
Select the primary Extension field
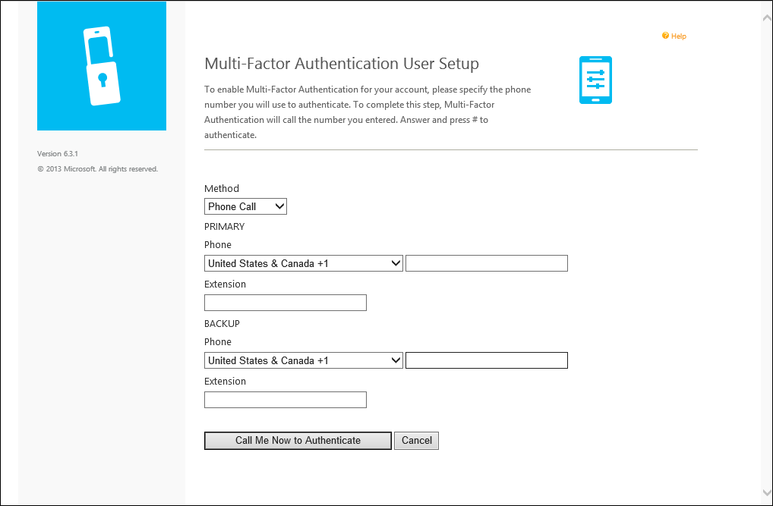click(285, 302)
